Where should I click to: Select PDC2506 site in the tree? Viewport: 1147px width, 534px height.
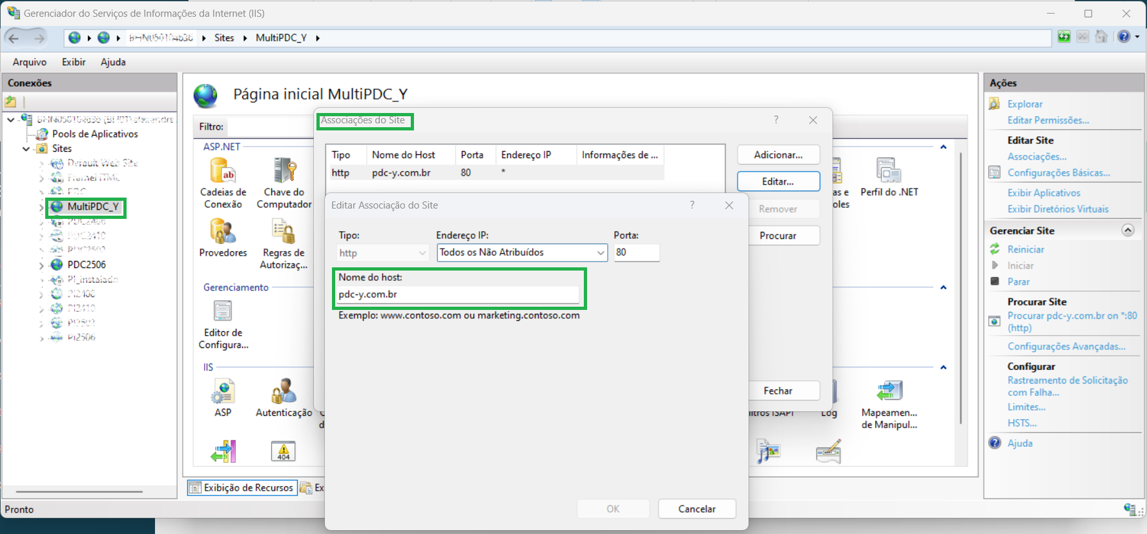click(x=87, y=265)
